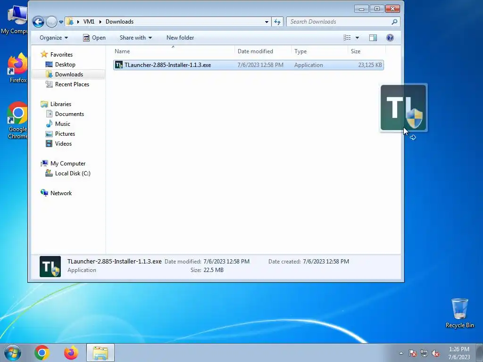This screenshot has height=362, width=483.
Task: Open Recent Places in the navigation pane
Action: (72, 84)
